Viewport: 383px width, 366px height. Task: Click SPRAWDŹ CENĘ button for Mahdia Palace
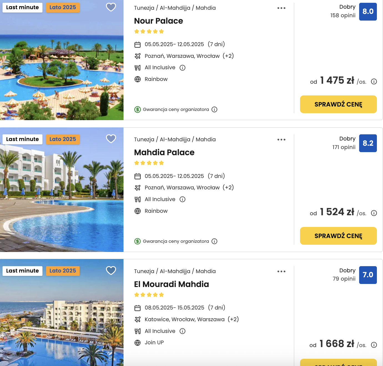(x=338, y=236)
